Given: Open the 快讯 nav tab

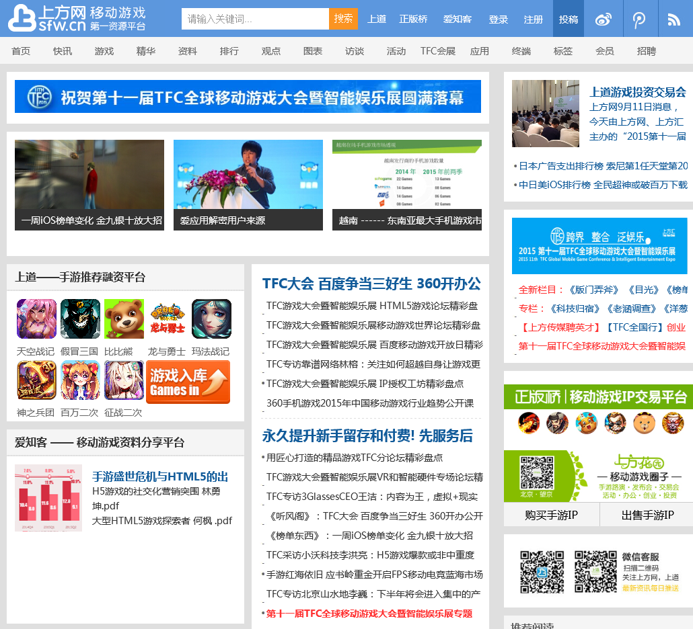Looking at the screenshot, I should pyautogui.click(x=63, y=51).
